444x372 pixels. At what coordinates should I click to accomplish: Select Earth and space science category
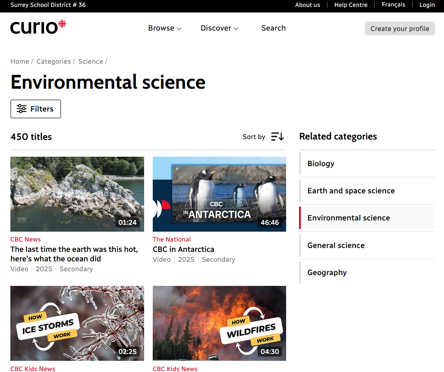[367, 191]
